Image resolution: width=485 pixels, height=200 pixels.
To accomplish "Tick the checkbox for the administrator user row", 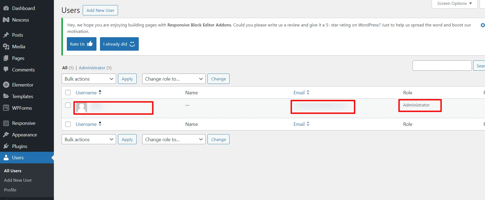I will pos(68,105).
